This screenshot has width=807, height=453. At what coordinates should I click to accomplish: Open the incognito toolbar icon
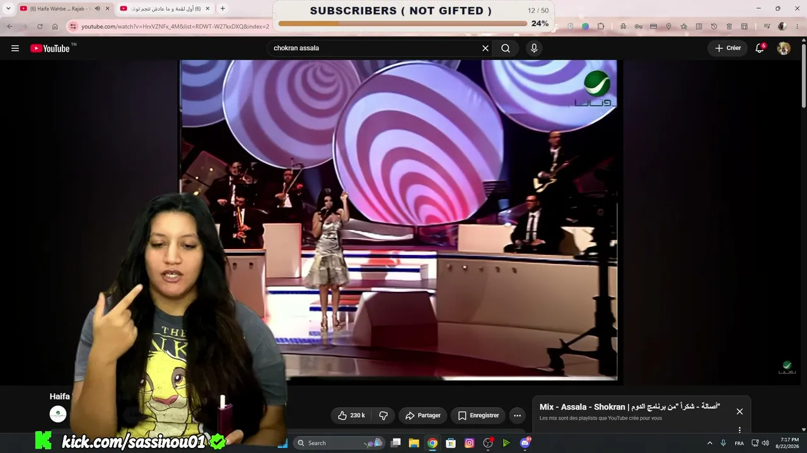623,26
